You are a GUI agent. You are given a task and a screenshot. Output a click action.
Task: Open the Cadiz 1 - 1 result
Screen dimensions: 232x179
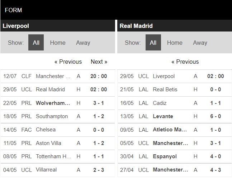tap(216, 103)
